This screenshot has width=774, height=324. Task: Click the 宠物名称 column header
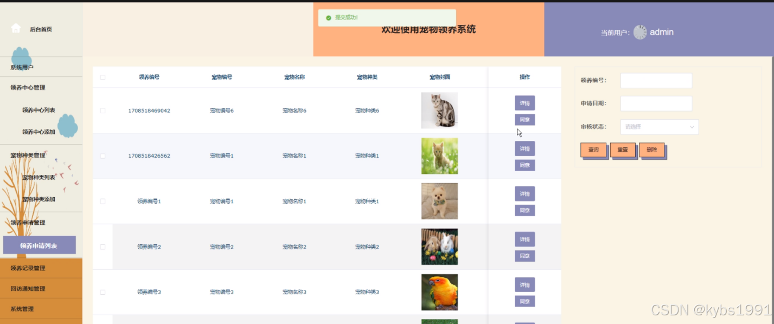pyautogui.click(x=295, y=77)
